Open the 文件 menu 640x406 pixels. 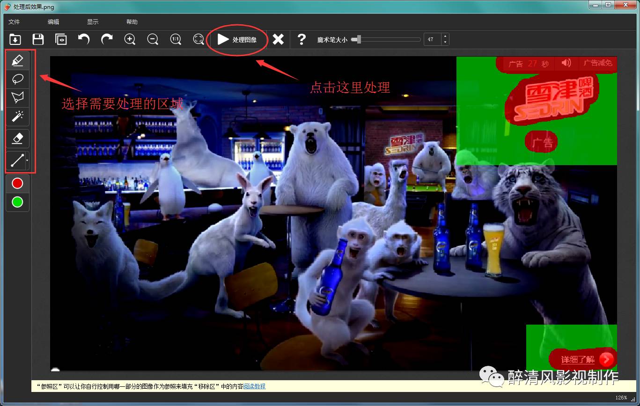pos(14,22)
